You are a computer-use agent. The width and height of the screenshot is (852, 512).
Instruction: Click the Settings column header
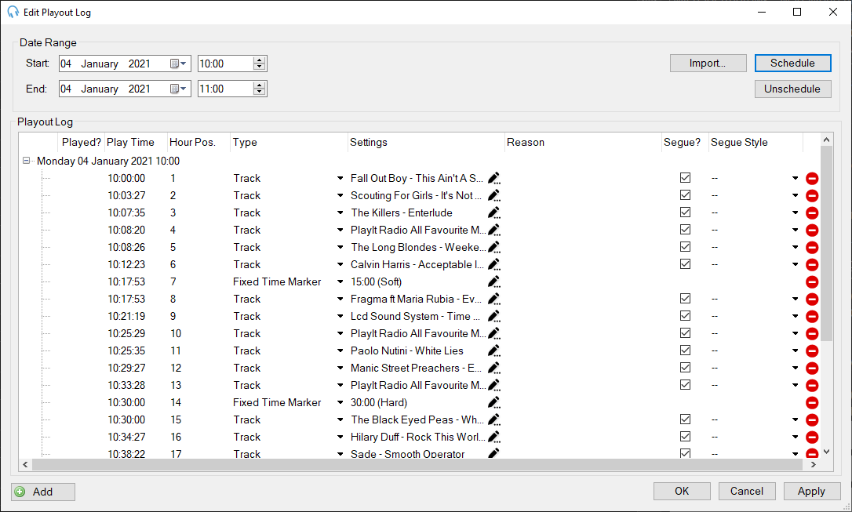click(x=426, y=142)
